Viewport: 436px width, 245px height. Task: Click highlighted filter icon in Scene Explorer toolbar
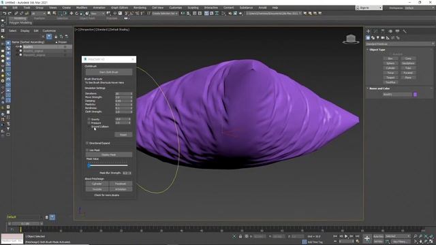49,36
